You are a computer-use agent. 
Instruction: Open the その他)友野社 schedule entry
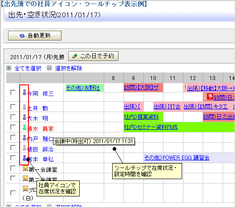pyautogui.click(x=83, y=88)
